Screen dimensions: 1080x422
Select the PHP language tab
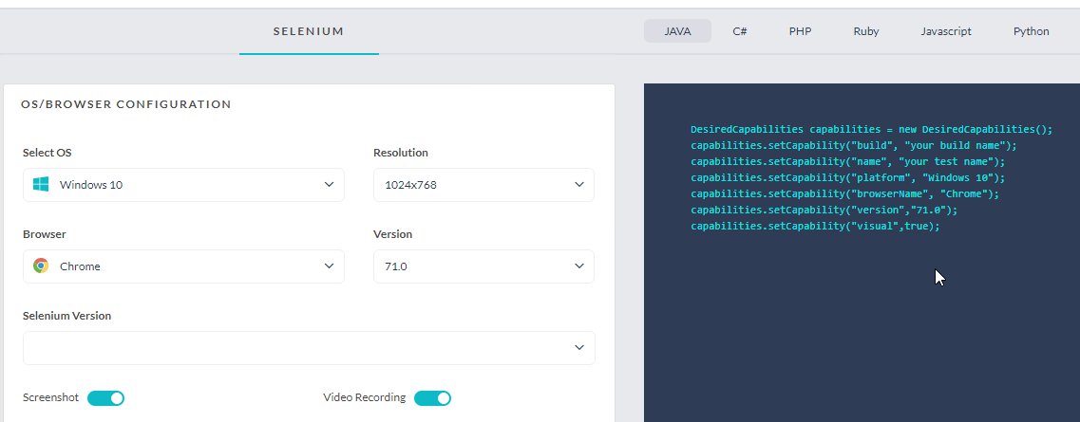click(801, 31)
